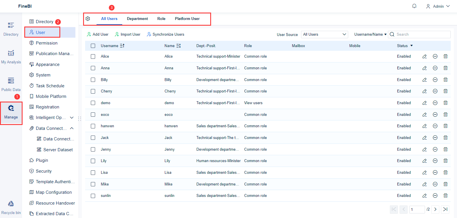The height and width of the screenshot is (218, 457).
Task: Edit user Jack with the pencil icon
Action: click(x=425, y=138)
